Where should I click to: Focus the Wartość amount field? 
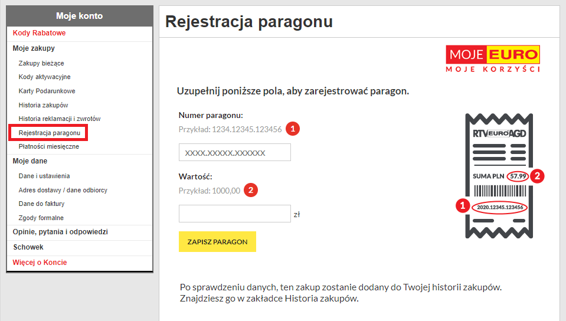234,214
